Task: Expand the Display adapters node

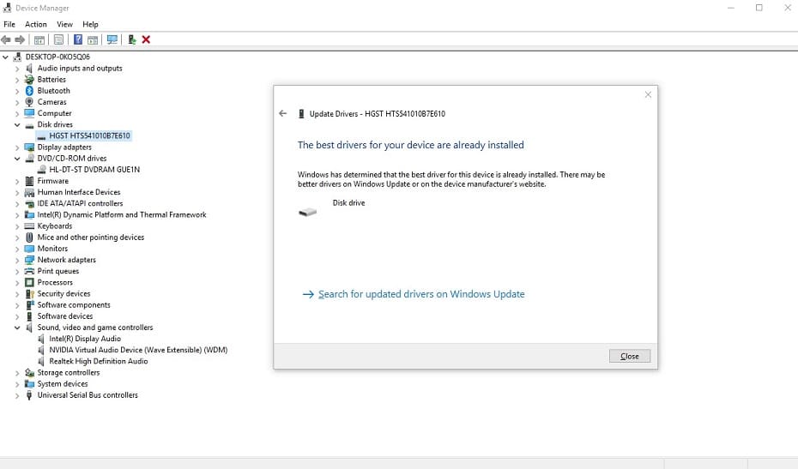Action: tap(17, 147)
